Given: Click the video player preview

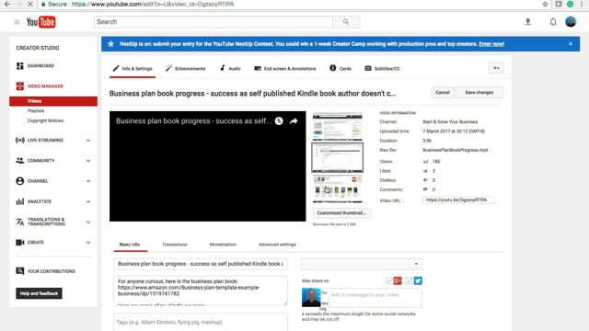Looking at the screenshot, I should (x=208, y=166).
